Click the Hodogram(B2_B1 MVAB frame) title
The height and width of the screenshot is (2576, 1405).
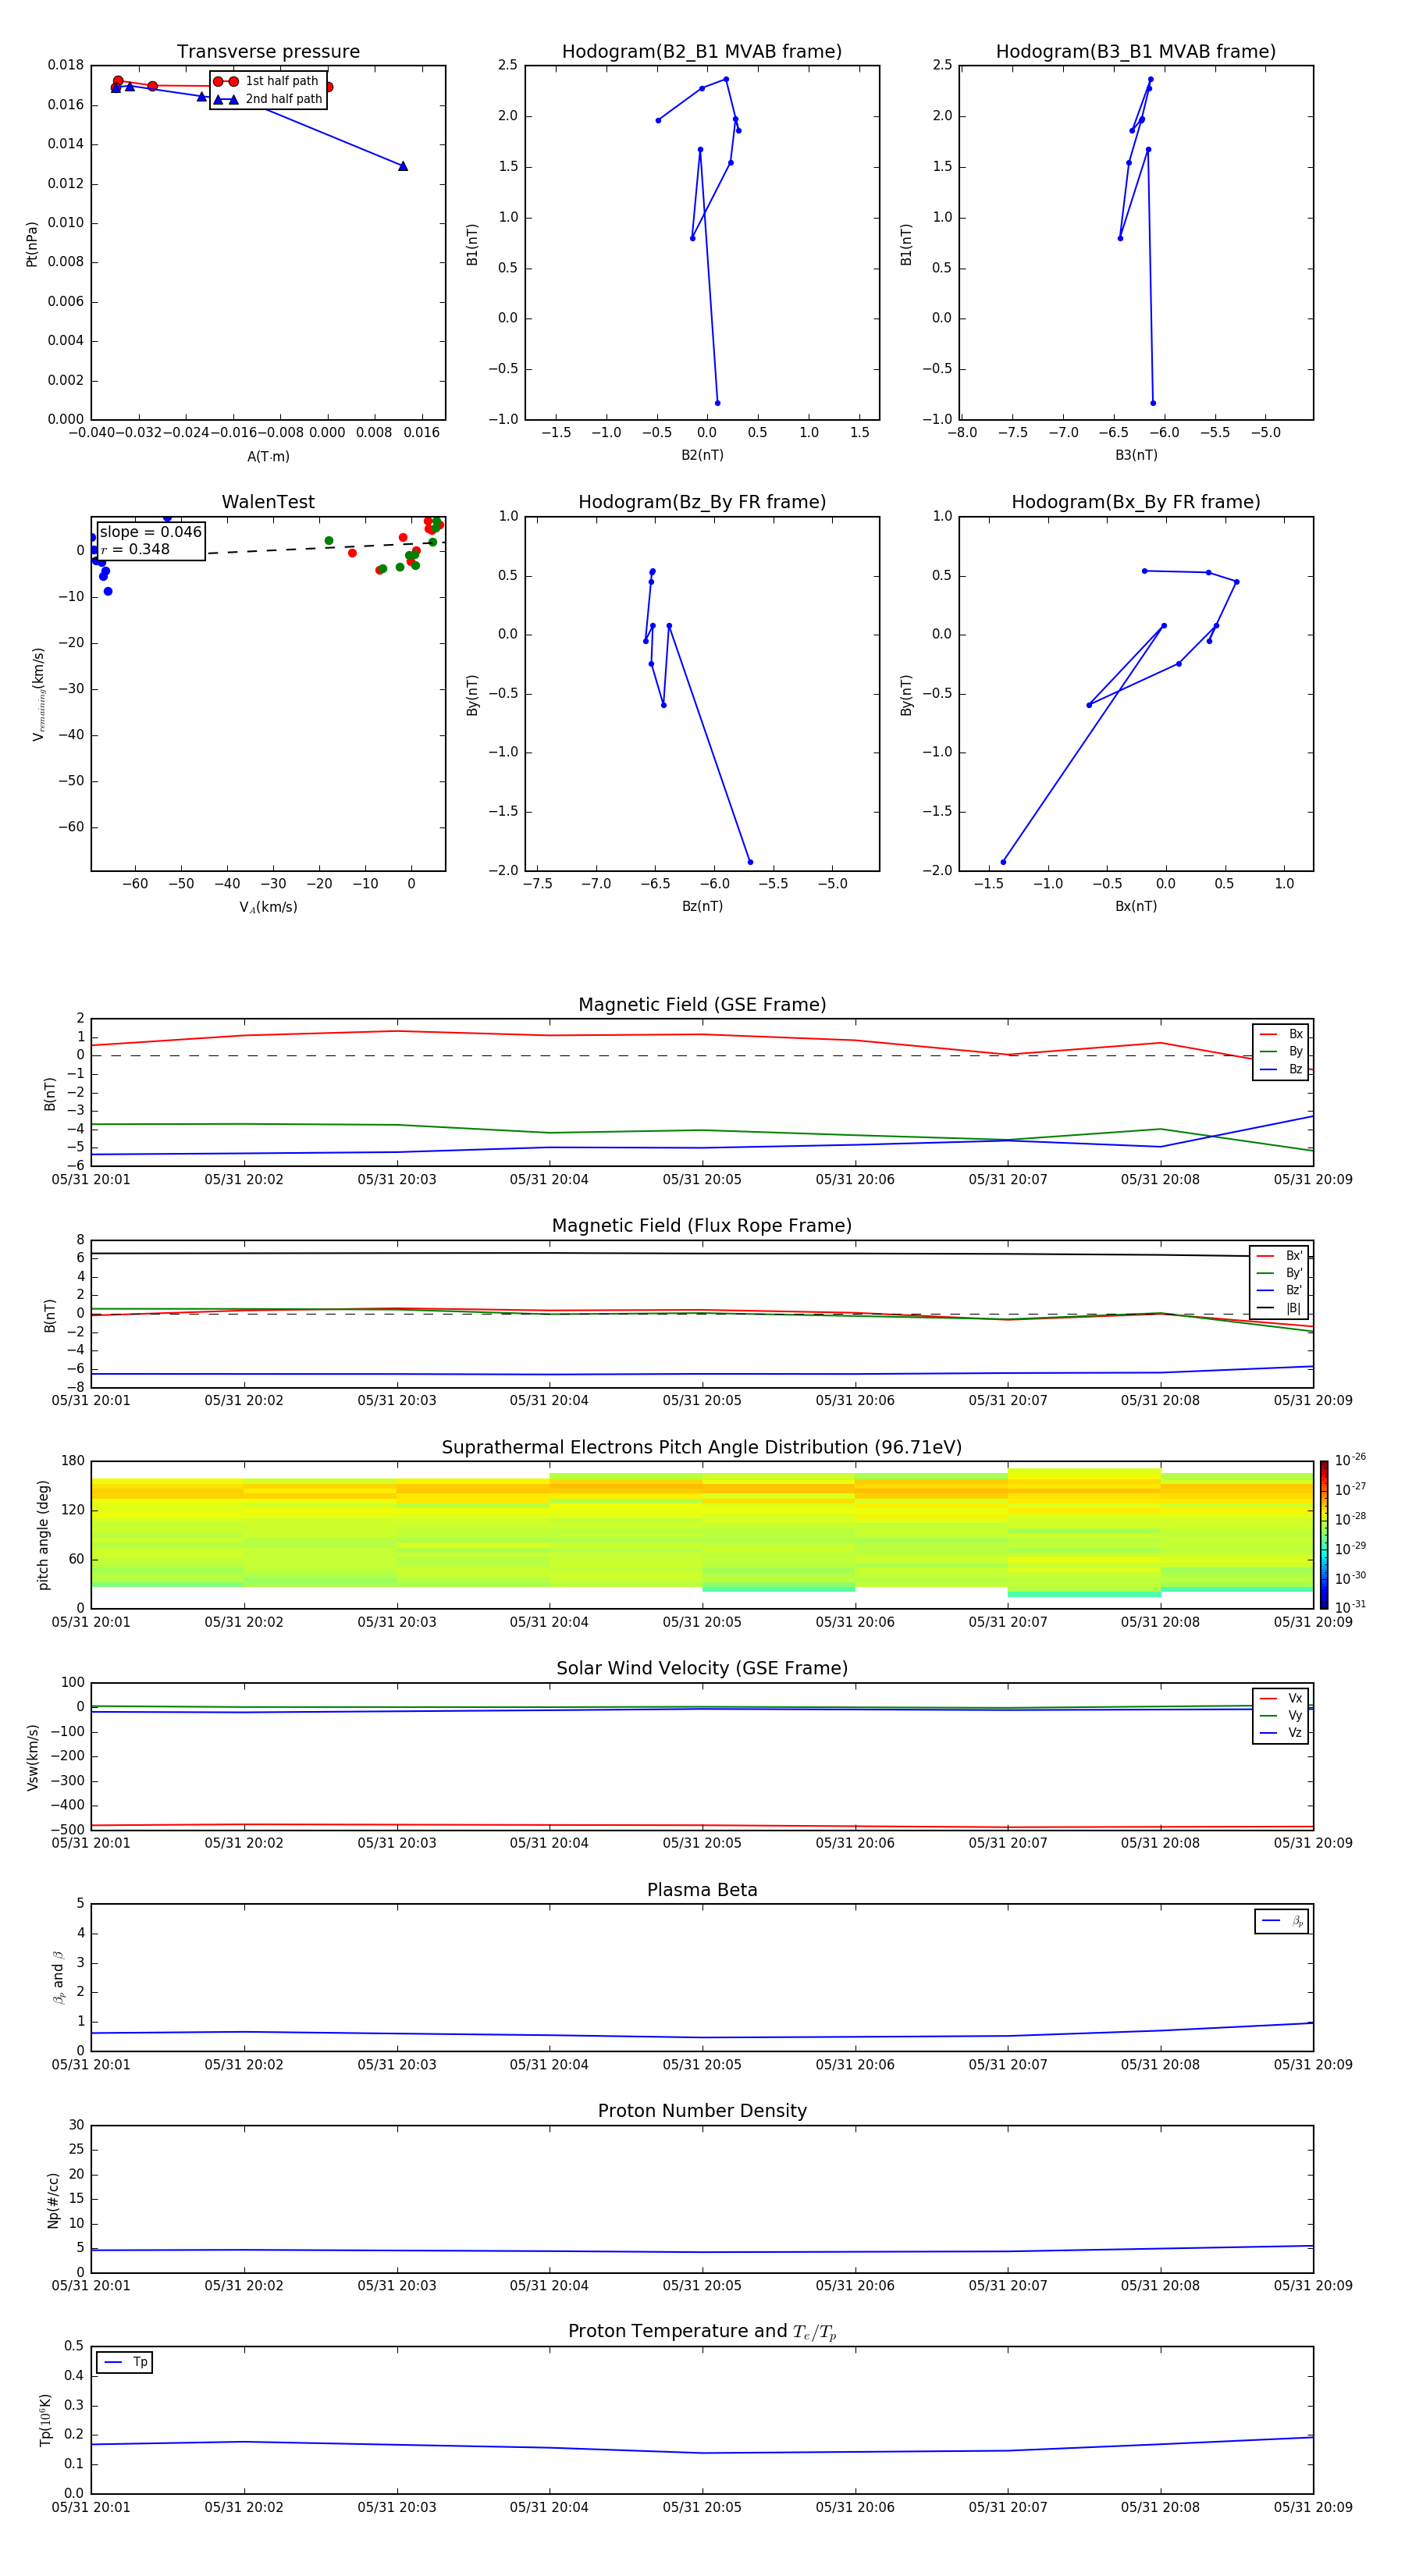tap(702, 52)
